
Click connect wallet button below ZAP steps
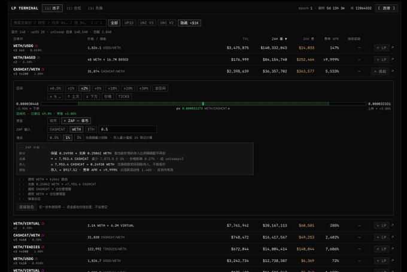tap(26, 207)
